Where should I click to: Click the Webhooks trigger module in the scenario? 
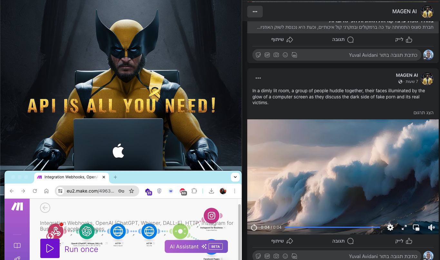(55, 231)
